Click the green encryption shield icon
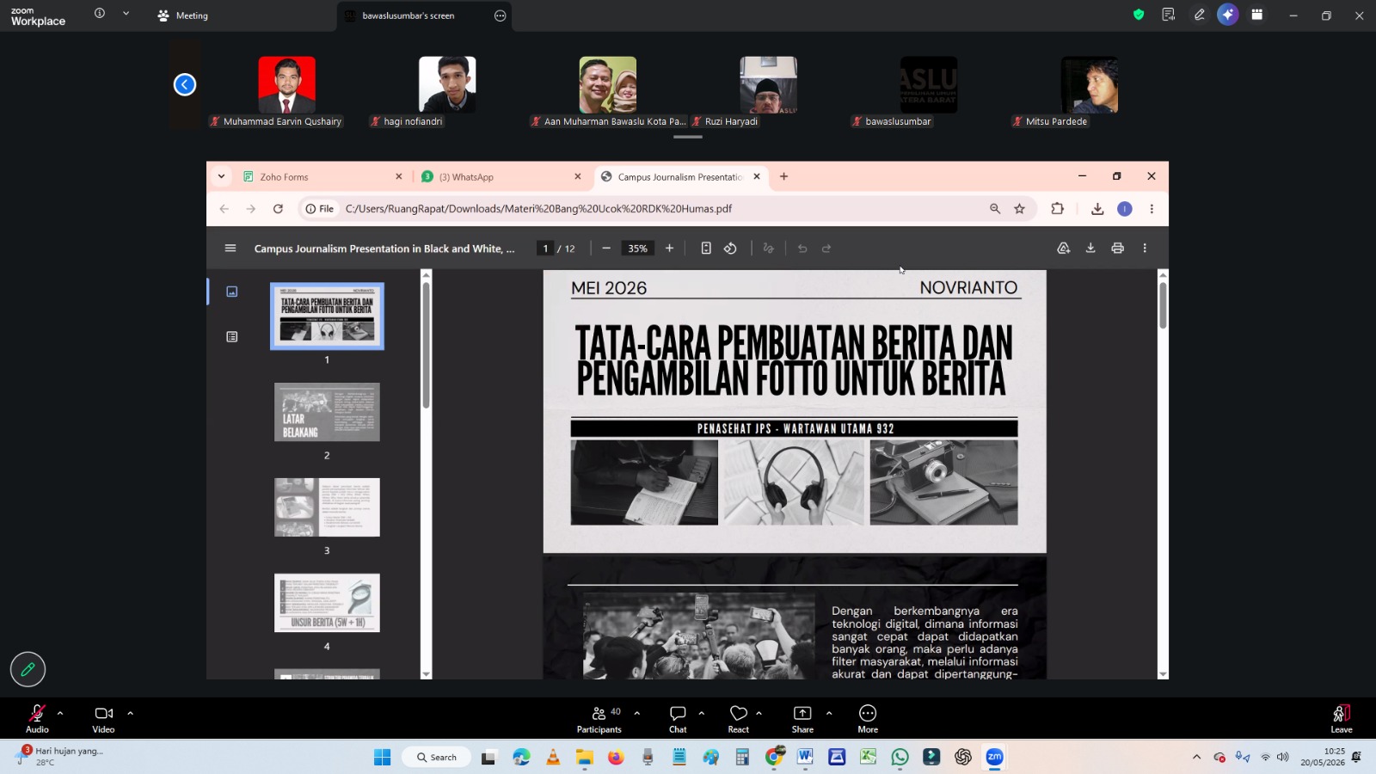Screen dimensions: 1376x774 tap(1139, 15)
